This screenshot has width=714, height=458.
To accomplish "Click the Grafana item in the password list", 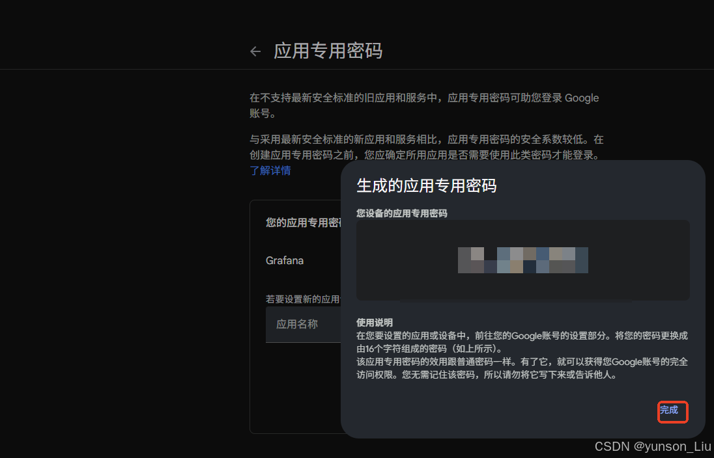I will (285, 260).
